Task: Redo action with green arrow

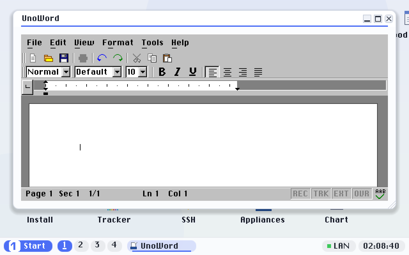Action: (118, 58)
